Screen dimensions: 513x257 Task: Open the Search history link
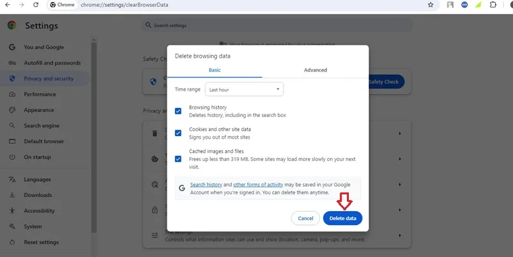point(206,185)
